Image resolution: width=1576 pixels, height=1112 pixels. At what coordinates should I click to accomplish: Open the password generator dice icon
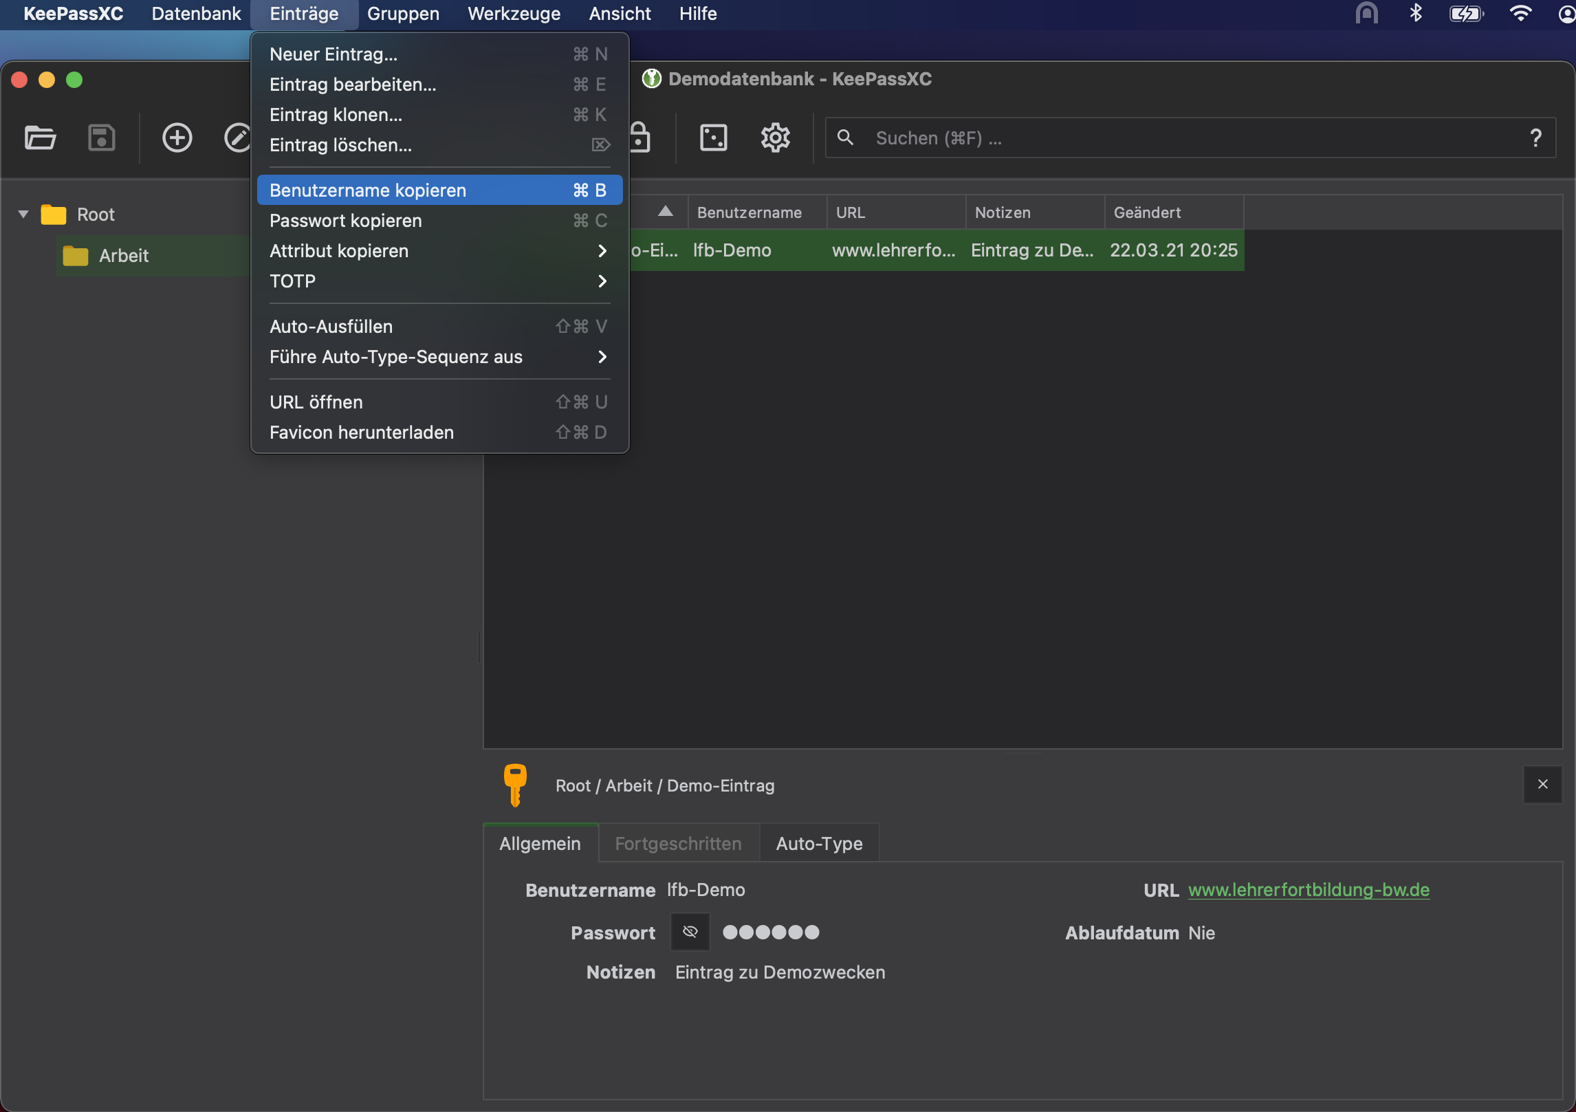713,138
